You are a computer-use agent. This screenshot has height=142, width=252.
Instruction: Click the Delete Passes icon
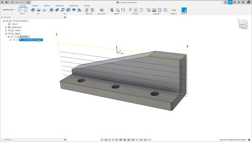117,10
